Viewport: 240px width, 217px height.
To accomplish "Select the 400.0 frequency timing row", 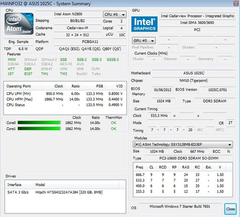I will tap(183, 186).
